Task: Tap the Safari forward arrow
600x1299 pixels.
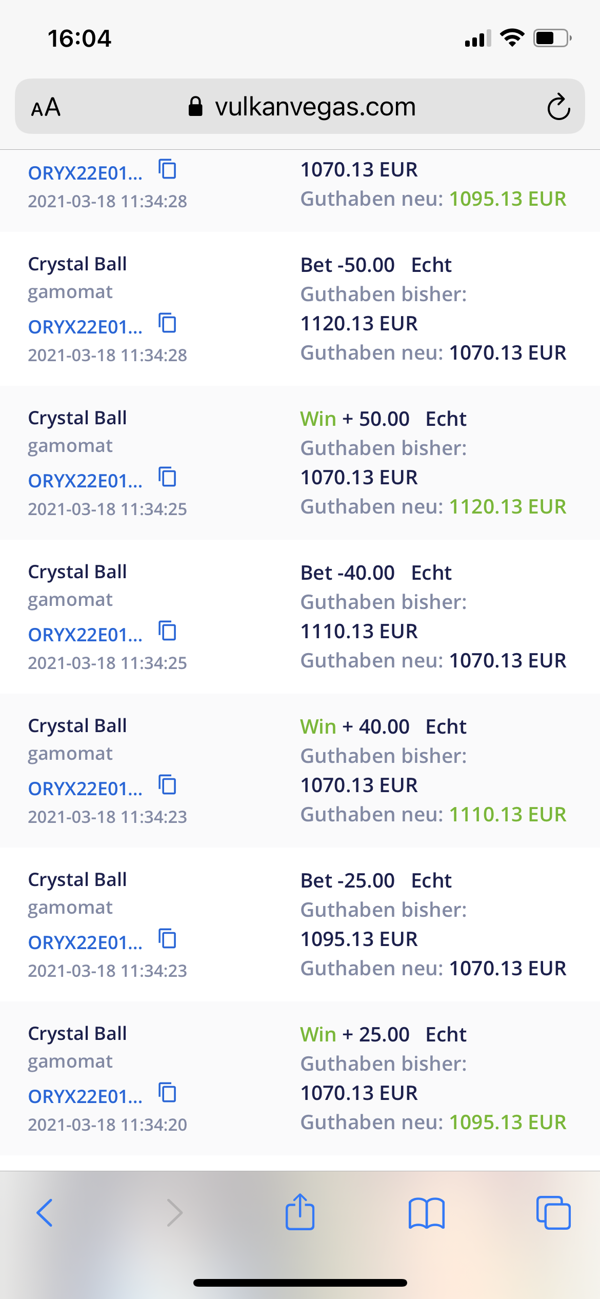Action: point(175,1213)
